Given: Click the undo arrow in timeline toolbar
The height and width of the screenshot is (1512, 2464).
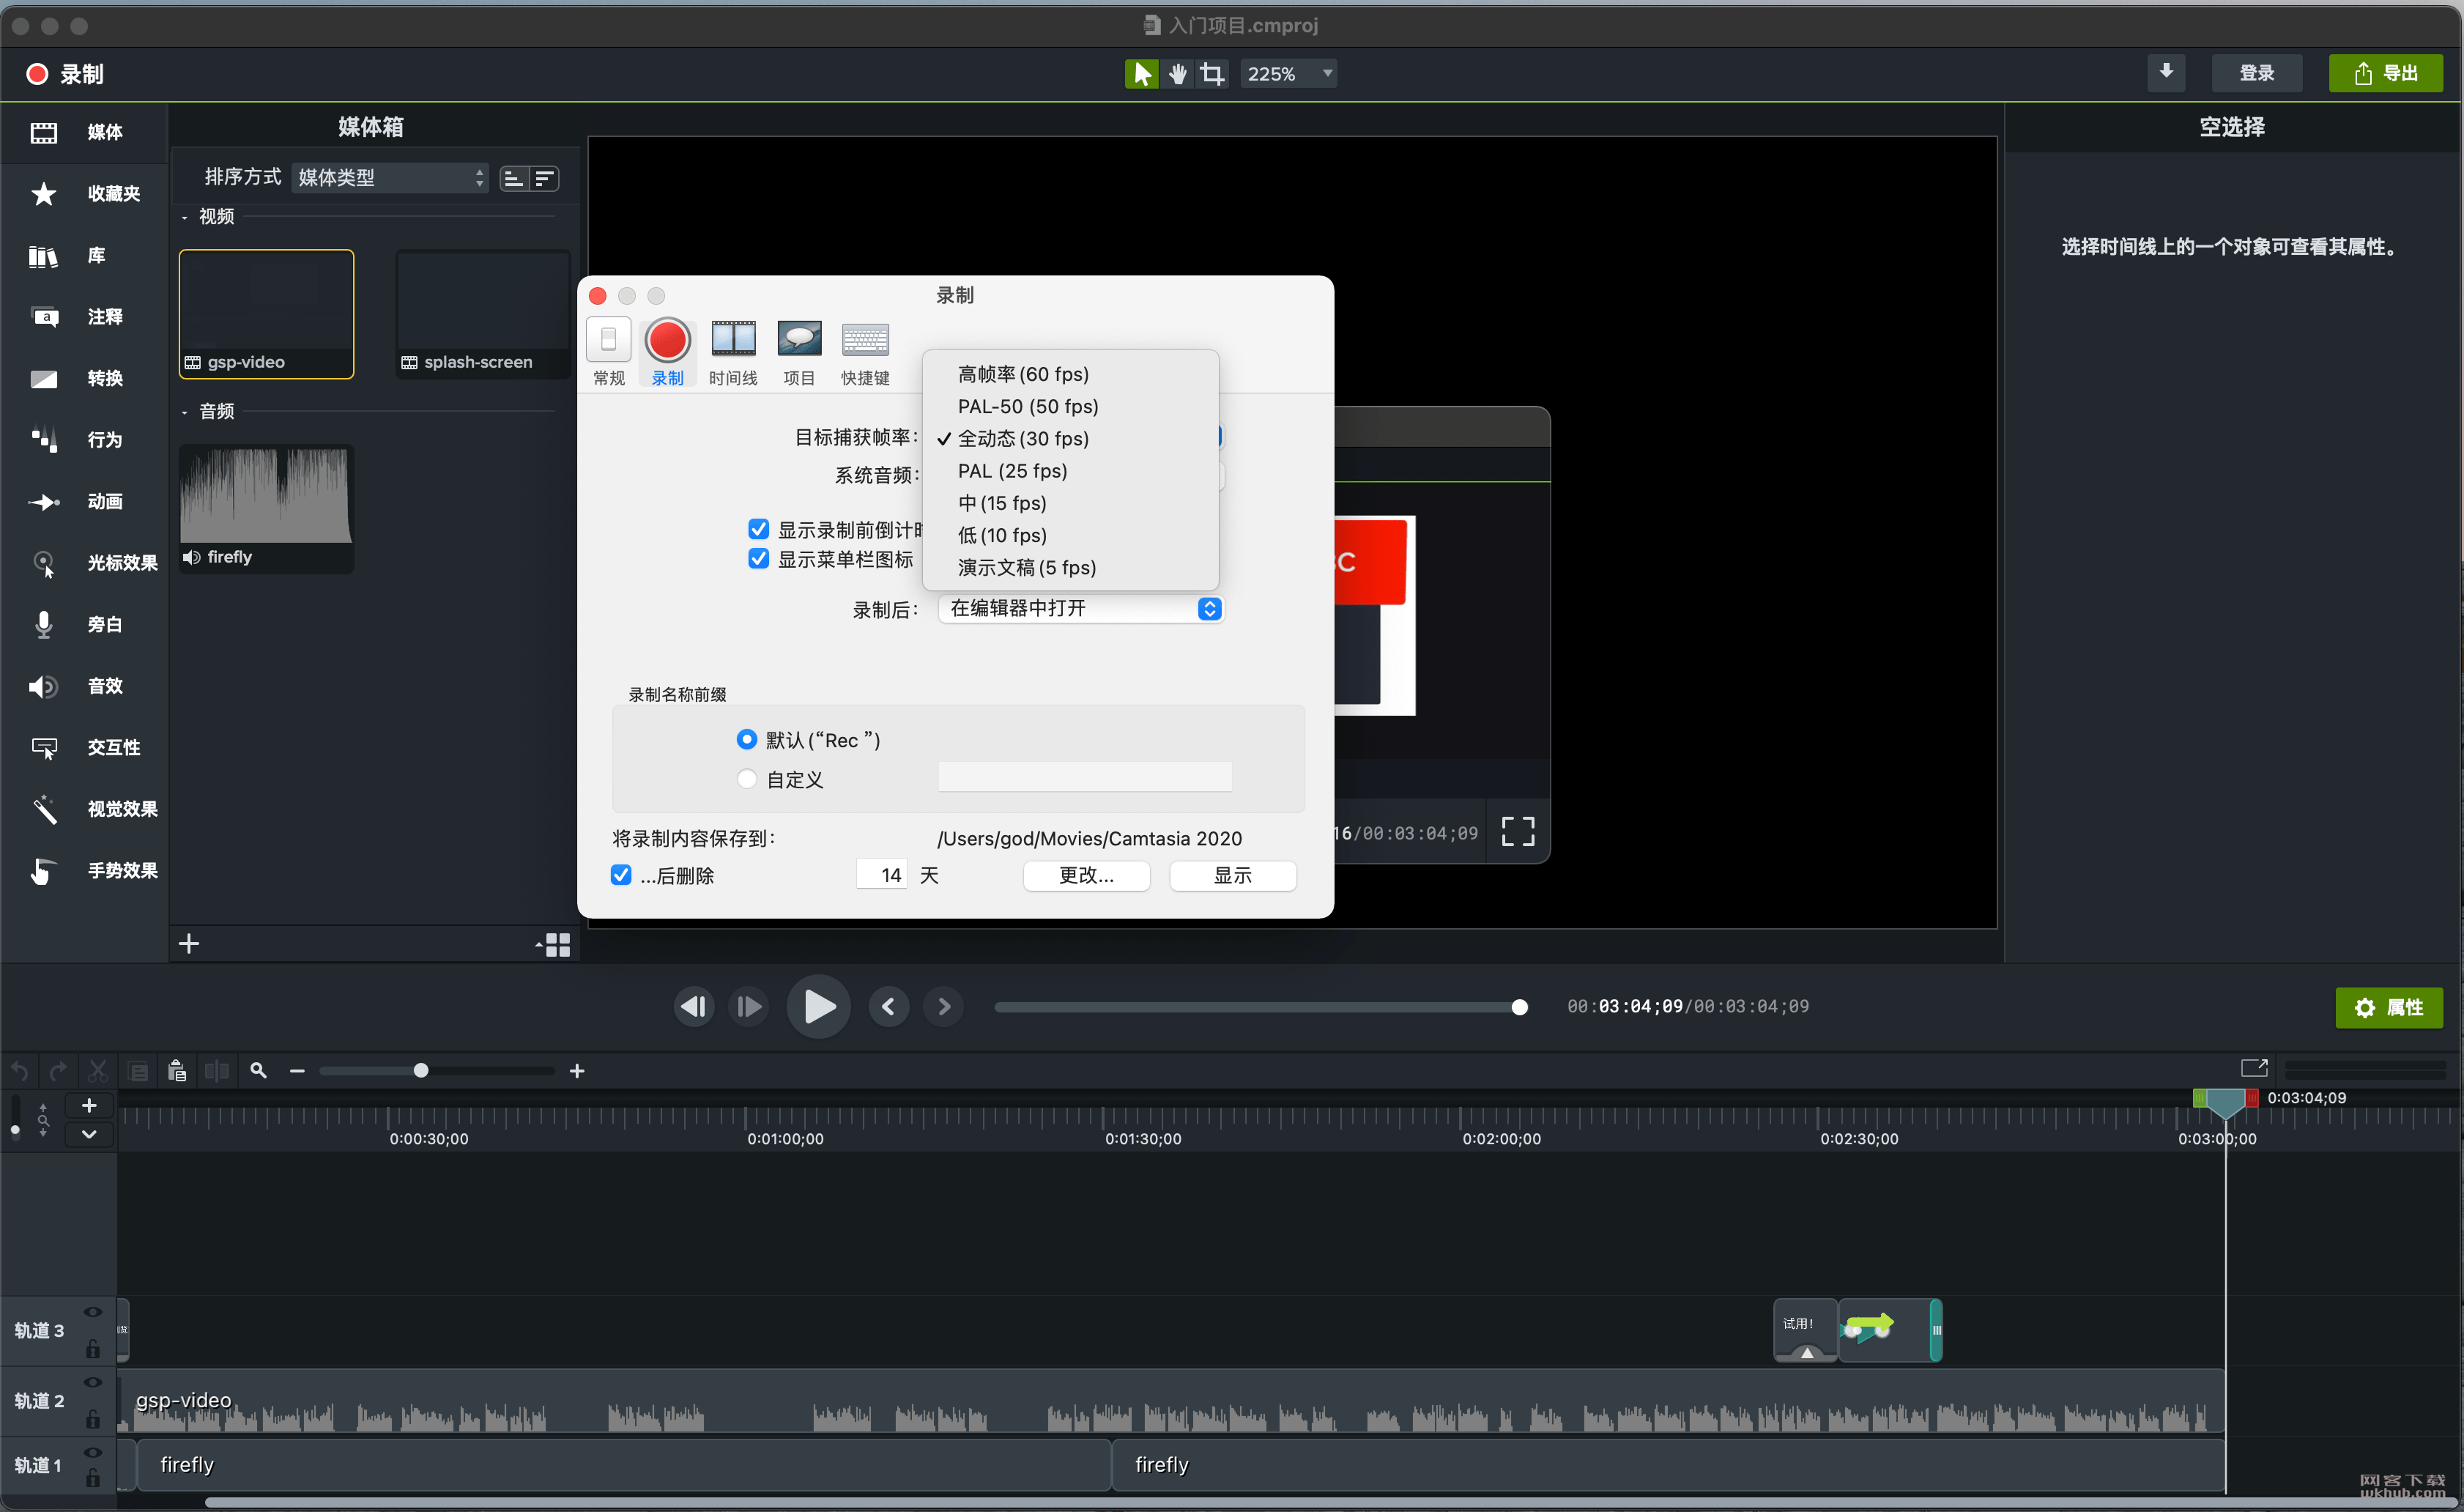Looking at the screenshot, I should click(x=20, y=1071).
